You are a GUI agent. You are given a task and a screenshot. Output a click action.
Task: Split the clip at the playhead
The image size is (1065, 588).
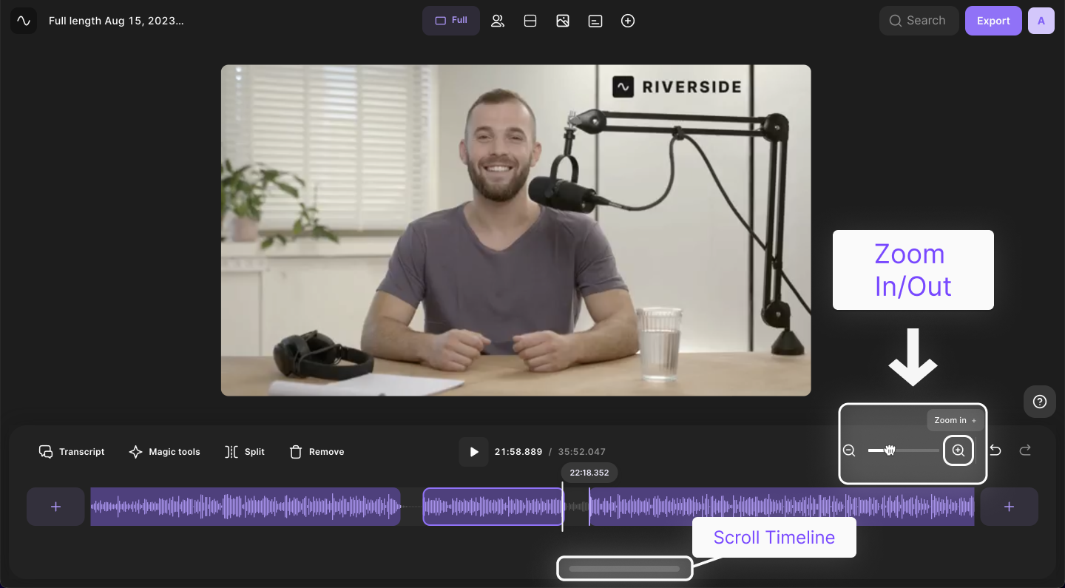[x=245, y=451]
